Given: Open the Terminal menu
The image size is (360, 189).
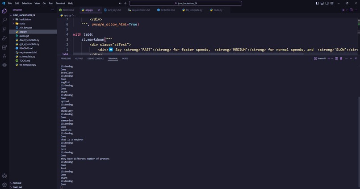Looking at the screenshot, I should (61, 3).
